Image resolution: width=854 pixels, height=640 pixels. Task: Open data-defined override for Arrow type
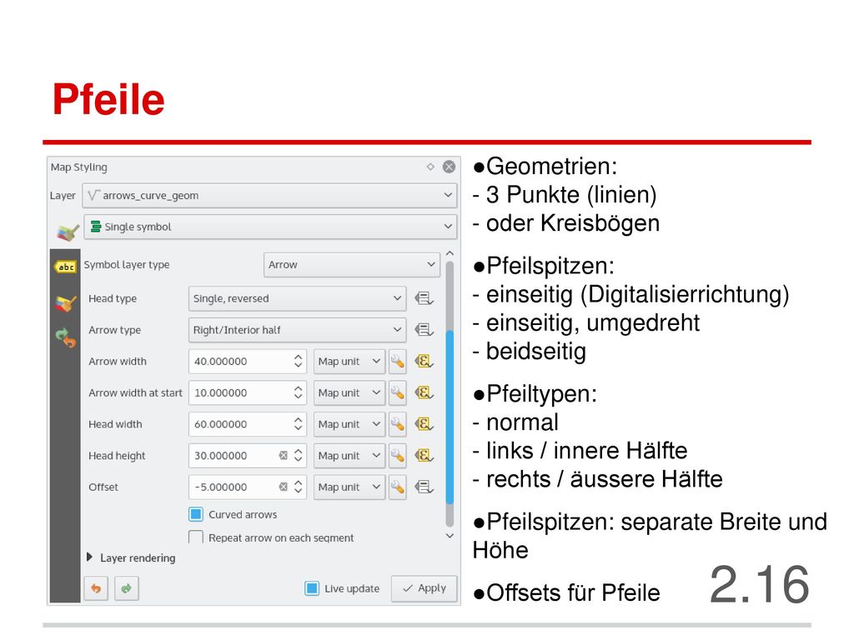coord(423,330)
